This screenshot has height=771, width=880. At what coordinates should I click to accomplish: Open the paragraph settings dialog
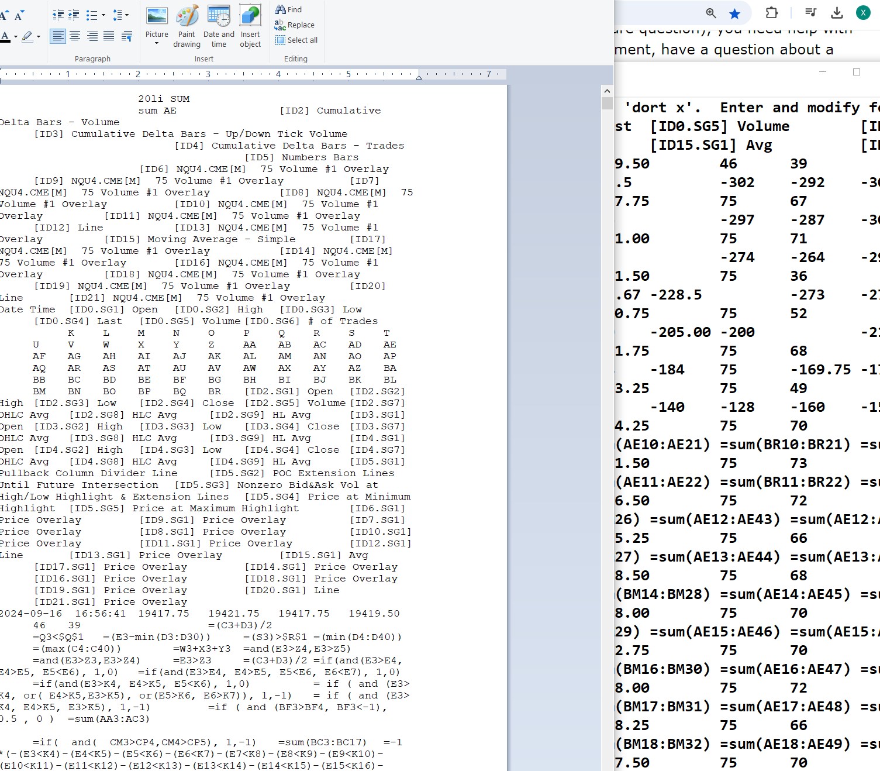126,36
